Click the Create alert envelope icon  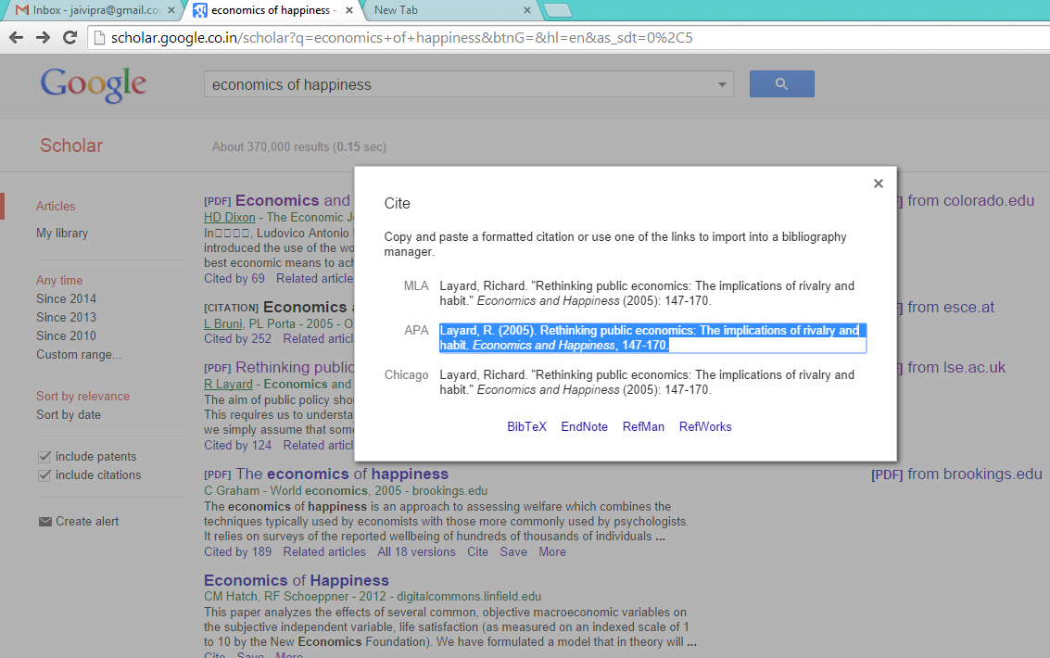(x=44, y=522)
